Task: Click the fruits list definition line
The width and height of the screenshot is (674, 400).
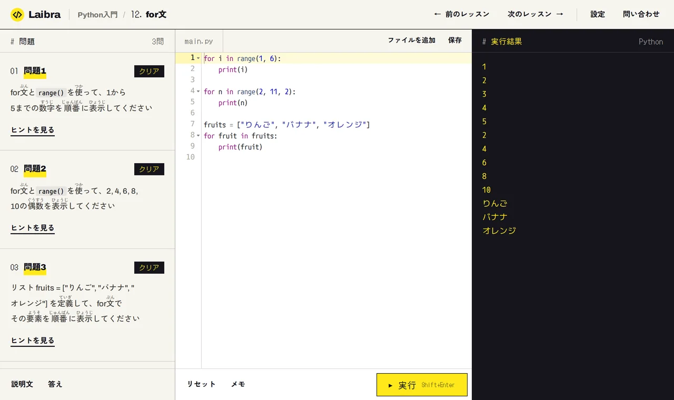Action: pos(336,125)
